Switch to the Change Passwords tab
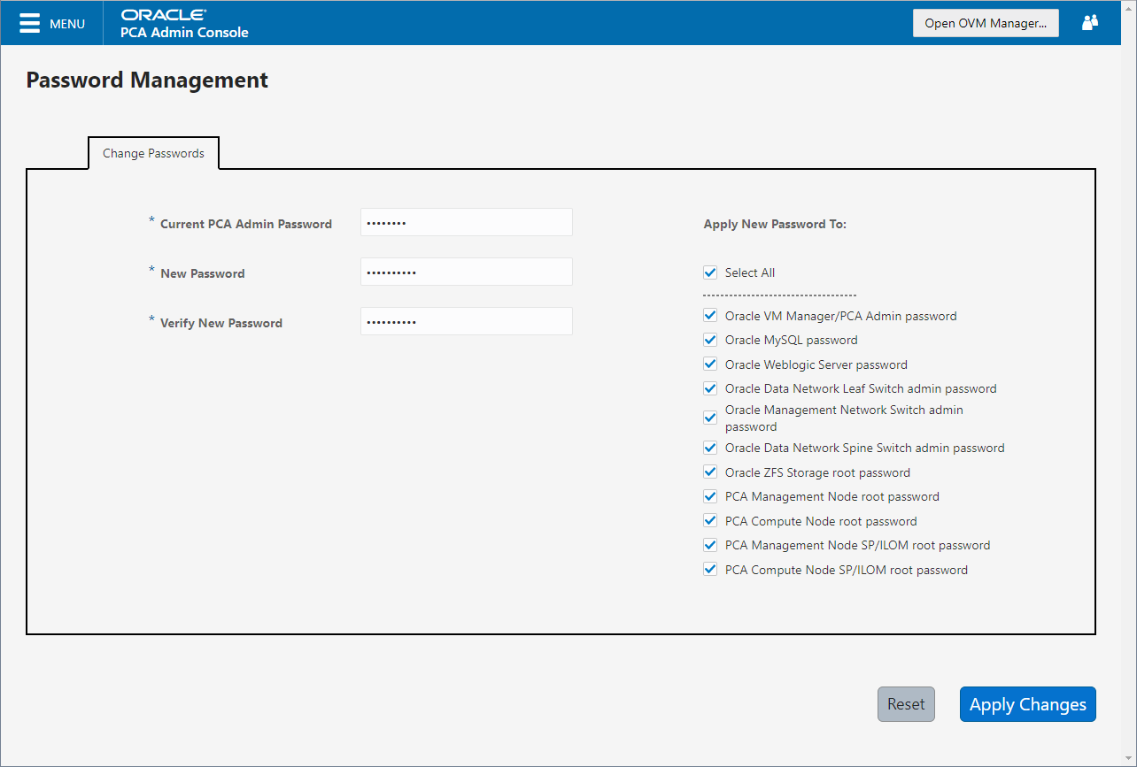This screenshot has width=1137, height=767. (x=152, y=152)
